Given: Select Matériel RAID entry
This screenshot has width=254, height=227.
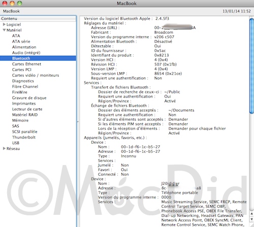Looking at the screenshot, I should point(25,115).
